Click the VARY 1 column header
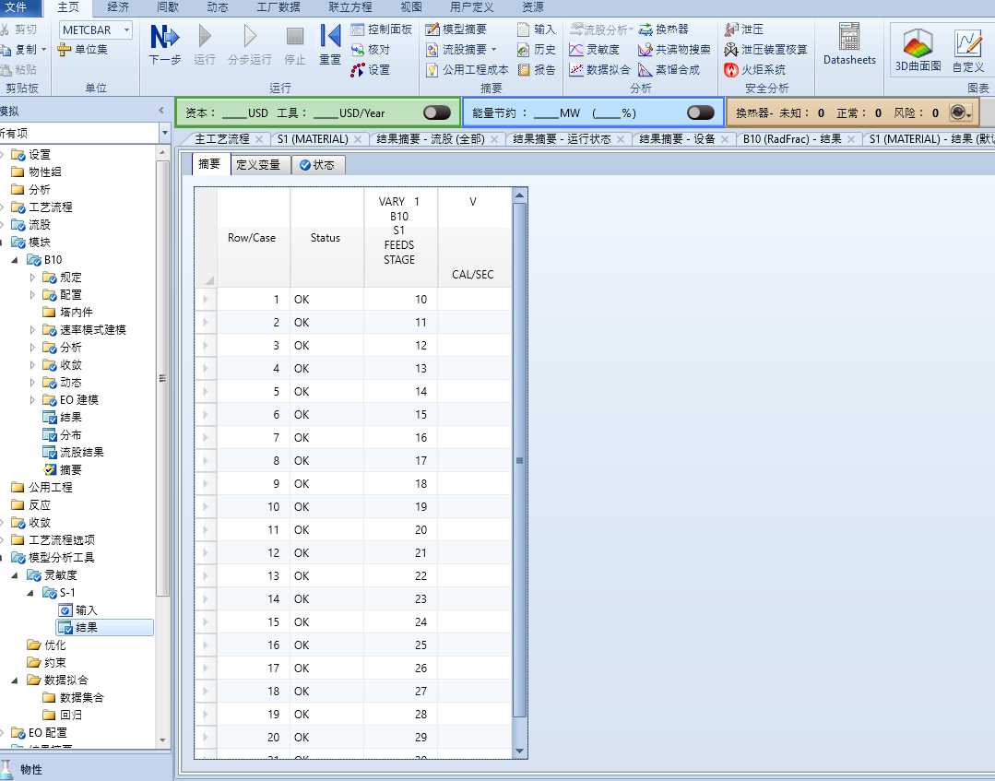This screenshot has width=995, height=781. point(400,237)
